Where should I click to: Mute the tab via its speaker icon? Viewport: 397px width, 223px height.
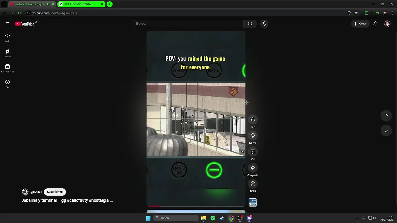click(48, 4)
